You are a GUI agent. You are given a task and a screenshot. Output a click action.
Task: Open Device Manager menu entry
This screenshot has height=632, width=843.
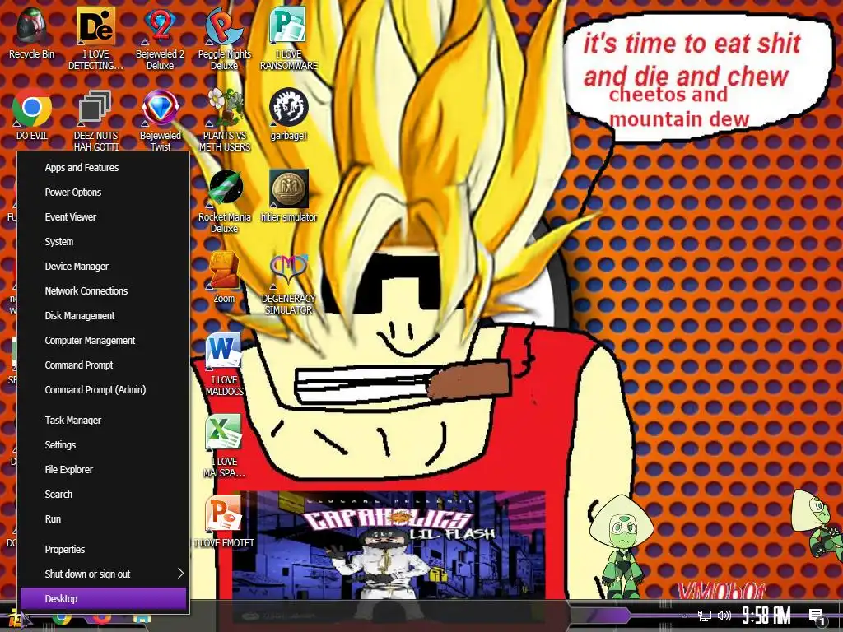(103, 267)
